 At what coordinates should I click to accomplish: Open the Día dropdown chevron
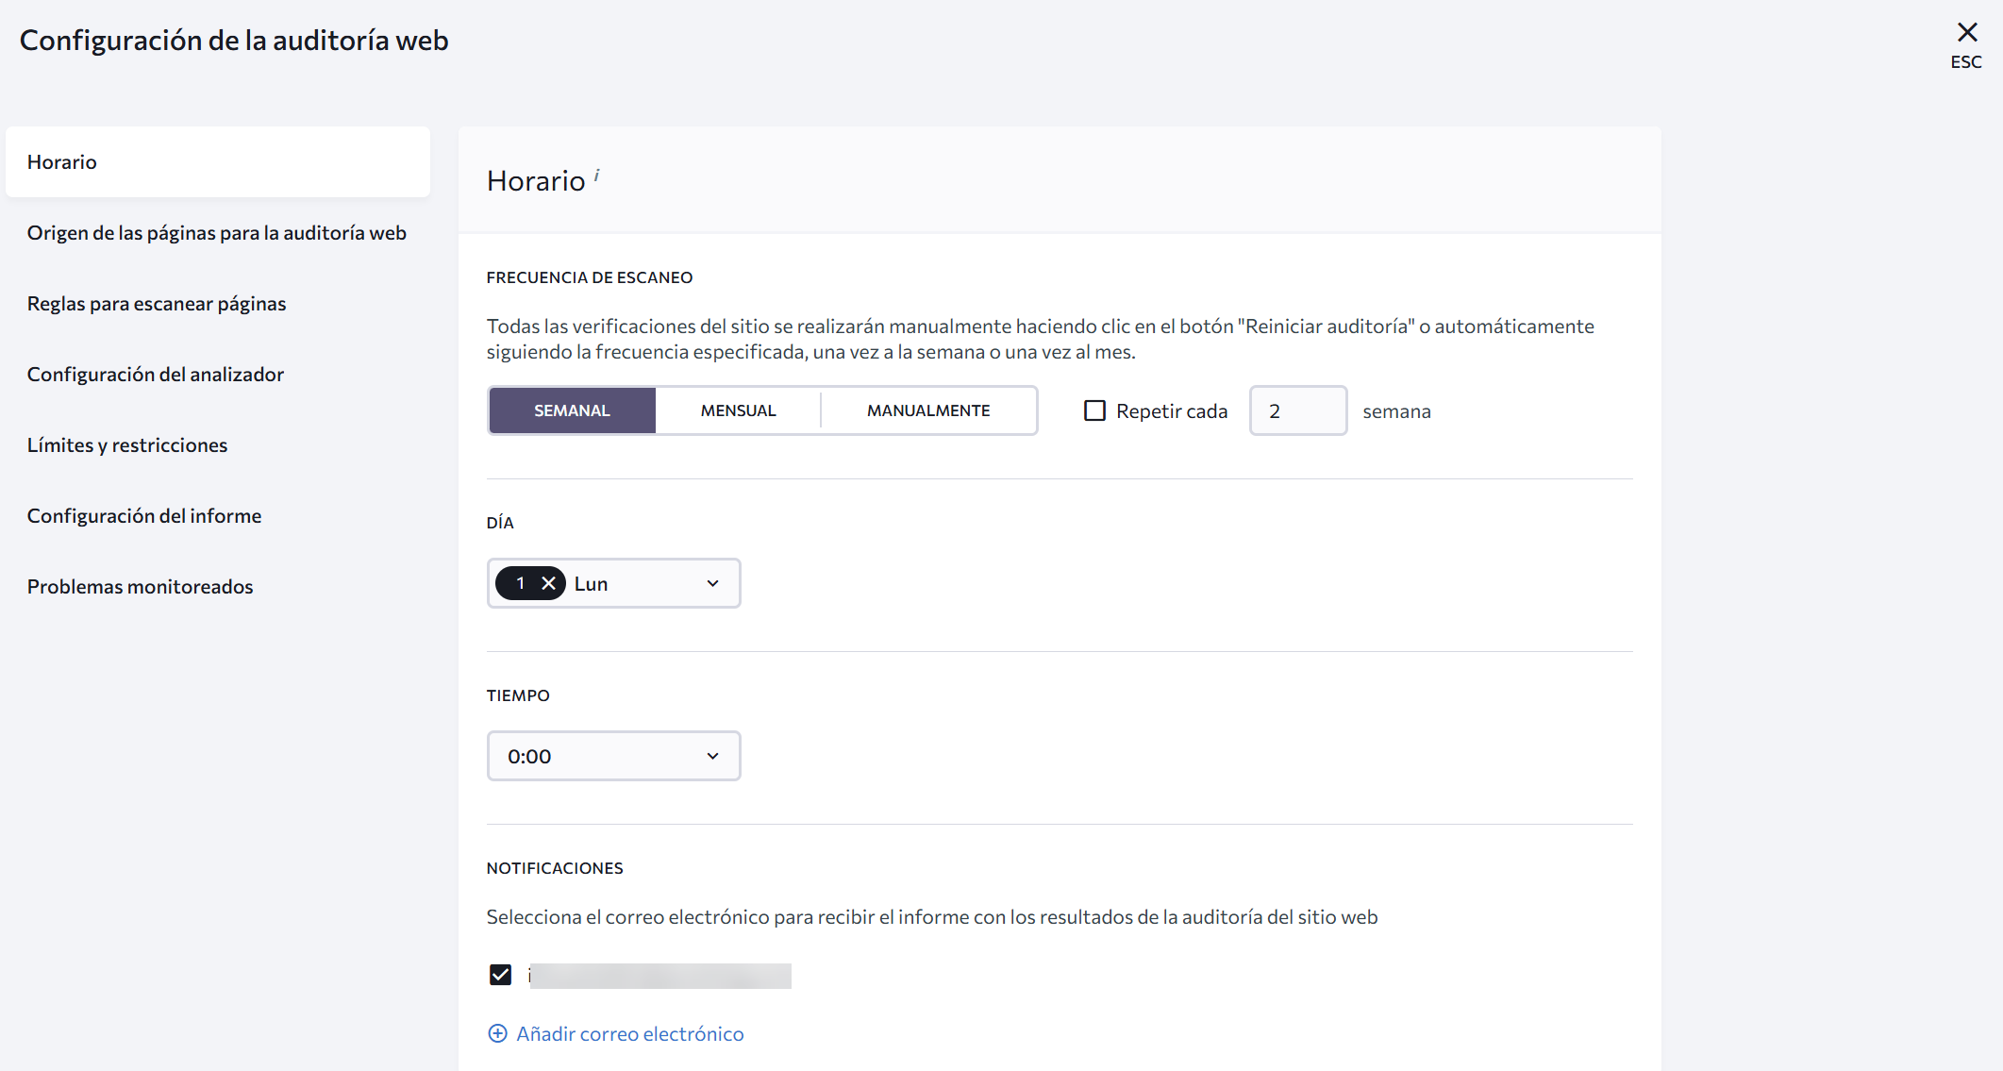coord(712,583)
